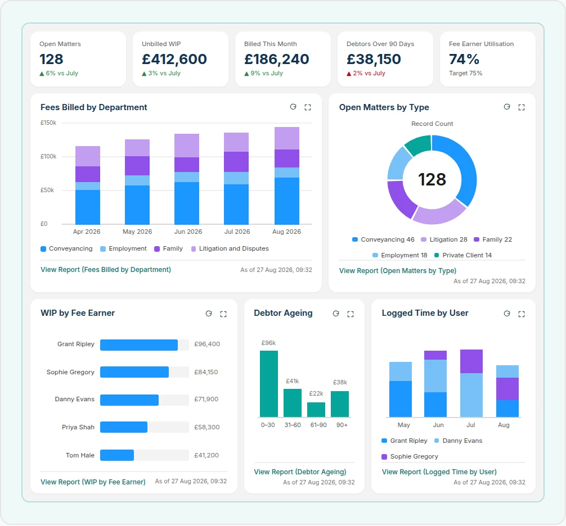Click the Fee Earner Utilisation 74% card
Viewport: 566px width, 526px height.
click(x=488, y=59)
